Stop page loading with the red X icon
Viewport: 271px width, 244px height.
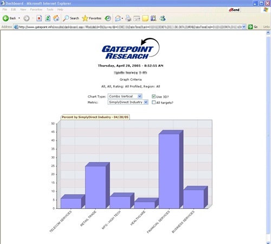[39, 18]
